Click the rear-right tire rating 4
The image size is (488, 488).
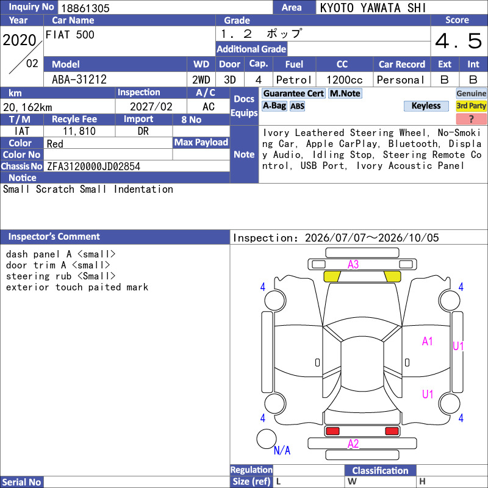[x=461, y=418]
